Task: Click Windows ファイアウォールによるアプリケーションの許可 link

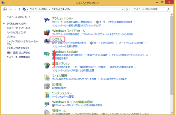Action: click(108, 34)
